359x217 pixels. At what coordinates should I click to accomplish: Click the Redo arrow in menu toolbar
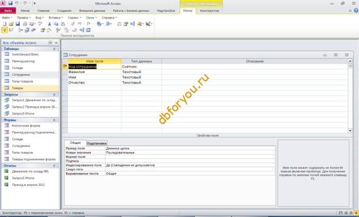pos(89,24)
